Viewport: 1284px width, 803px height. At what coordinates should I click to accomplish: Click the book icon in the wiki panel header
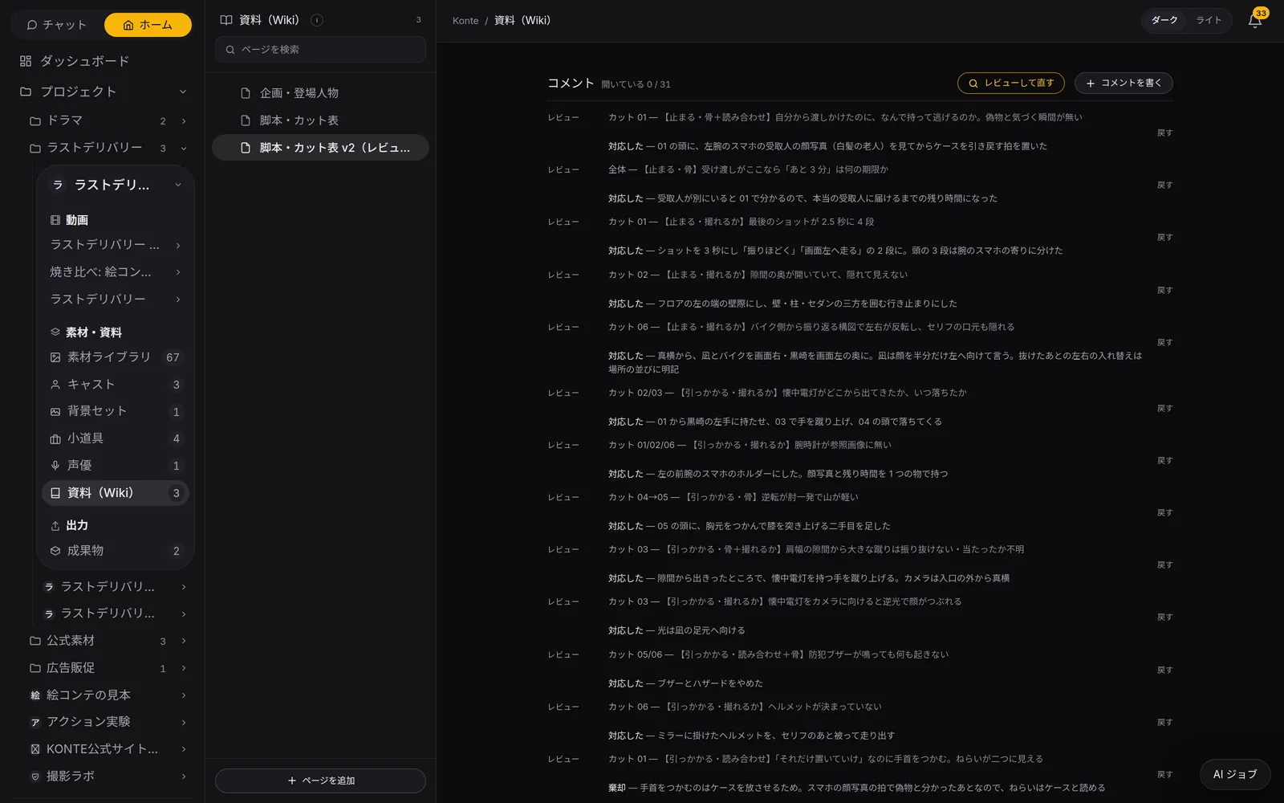(226, 20)
